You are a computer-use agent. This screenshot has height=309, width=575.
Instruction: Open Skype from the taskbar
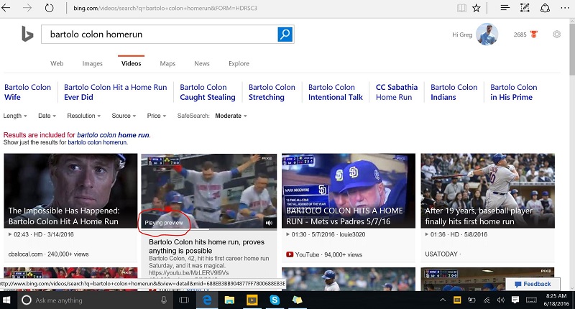tap(275, 300)
